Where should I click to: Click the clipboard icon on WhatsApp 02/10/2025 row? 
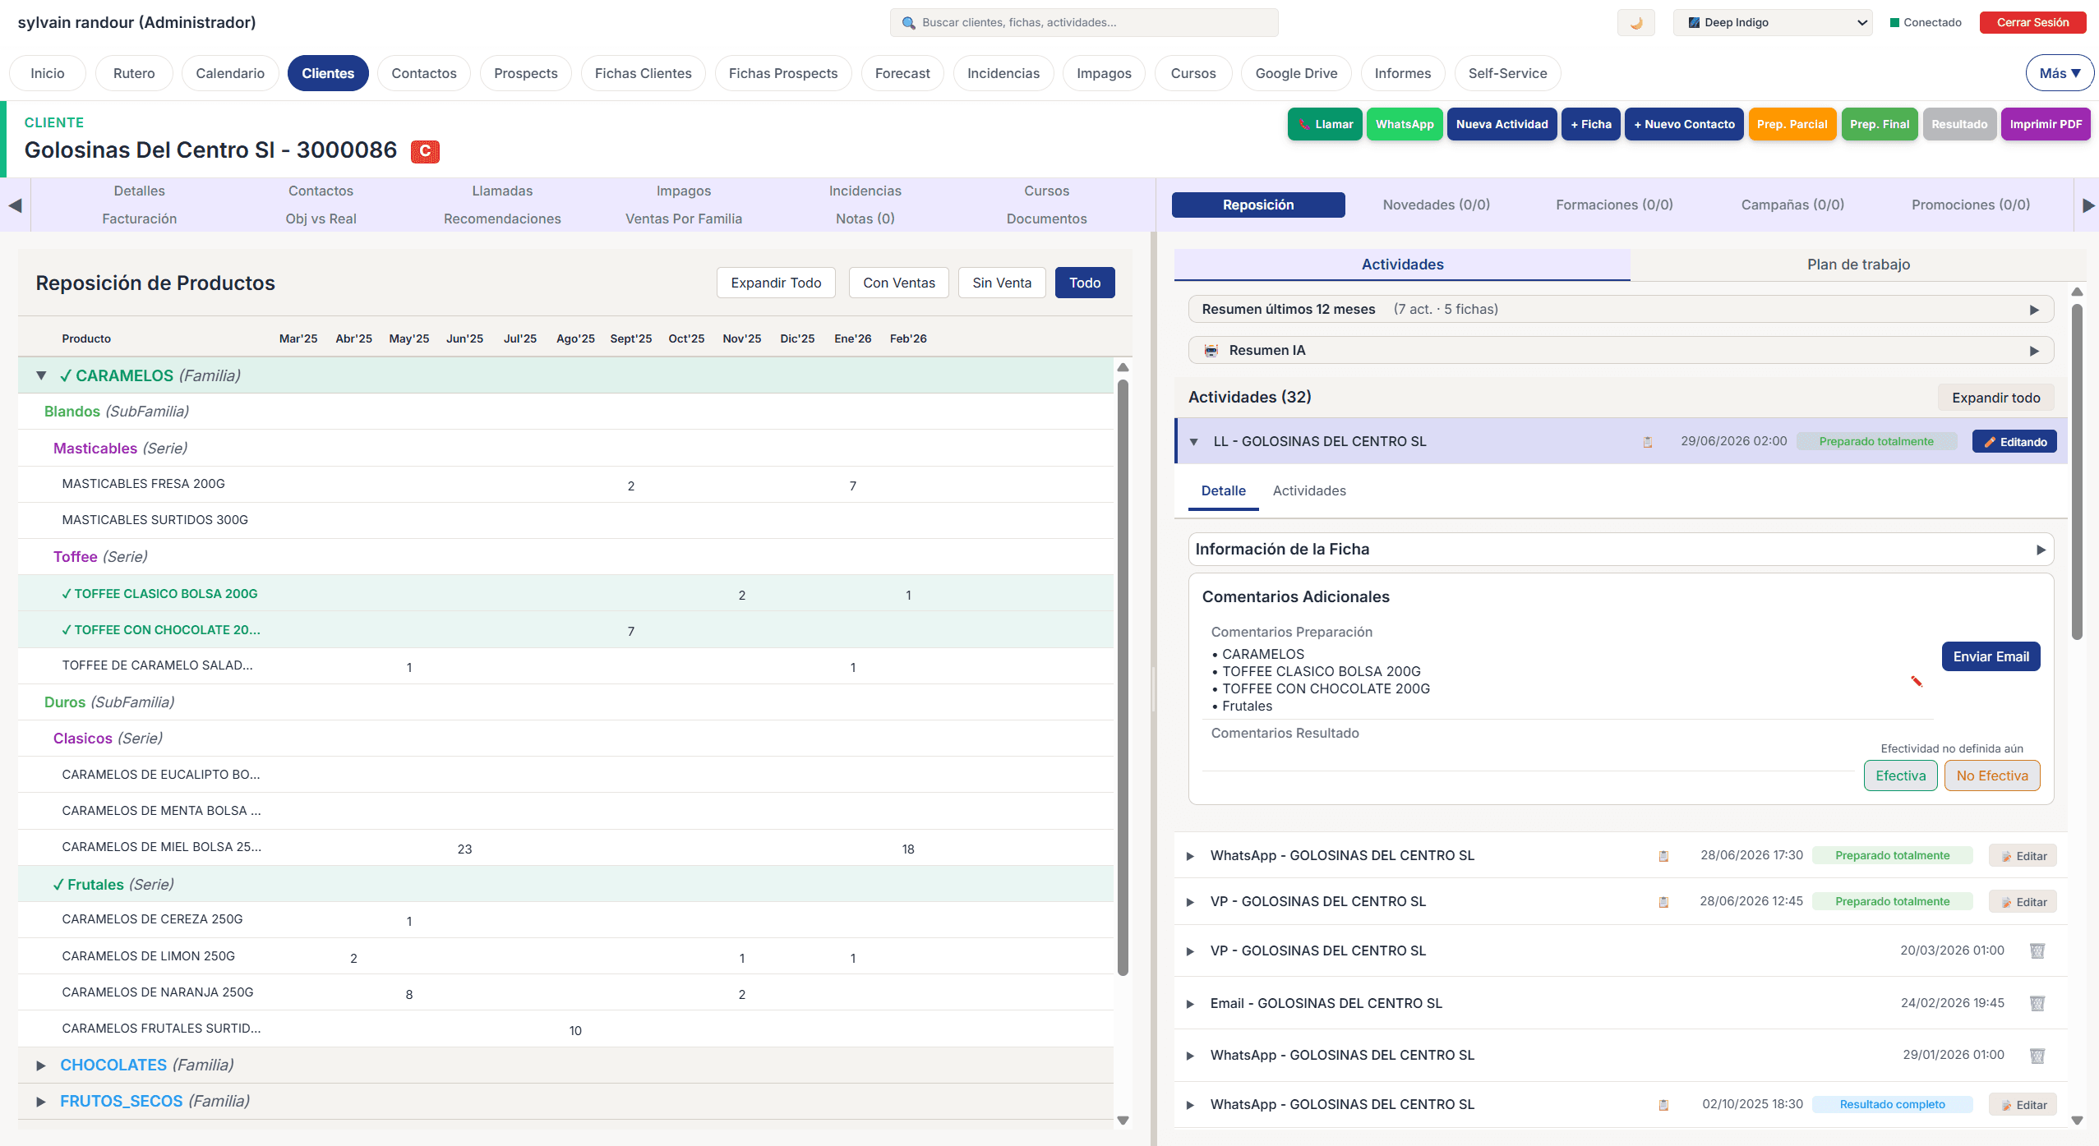(x=1664, y=1104)
